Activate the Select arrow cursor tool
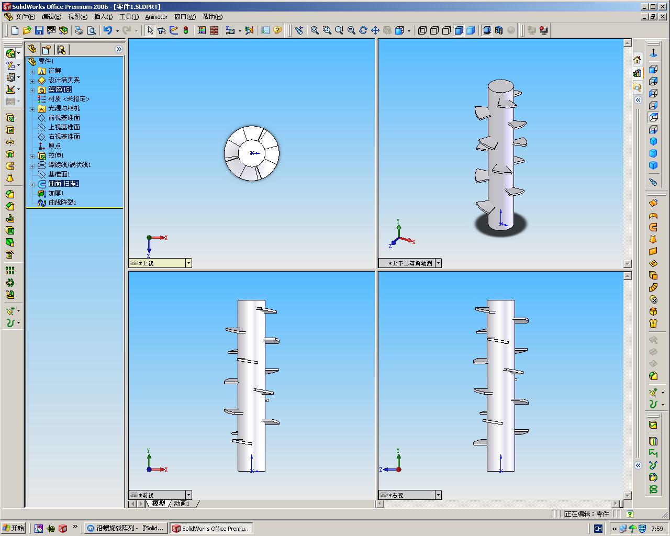 click(x=150, y=30)
